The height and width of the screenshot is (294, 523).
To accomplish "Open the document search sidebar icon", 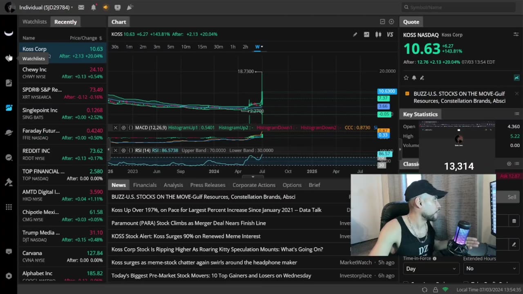I will coord(9,83).
